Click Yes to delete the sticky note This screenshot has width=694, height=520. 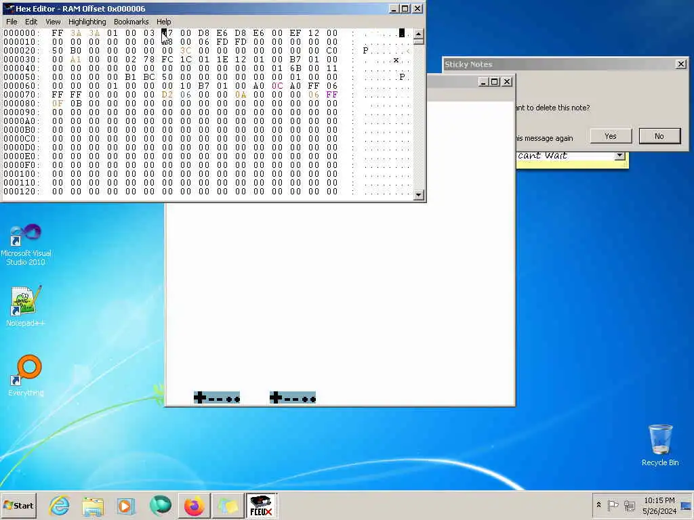[611, 136]
